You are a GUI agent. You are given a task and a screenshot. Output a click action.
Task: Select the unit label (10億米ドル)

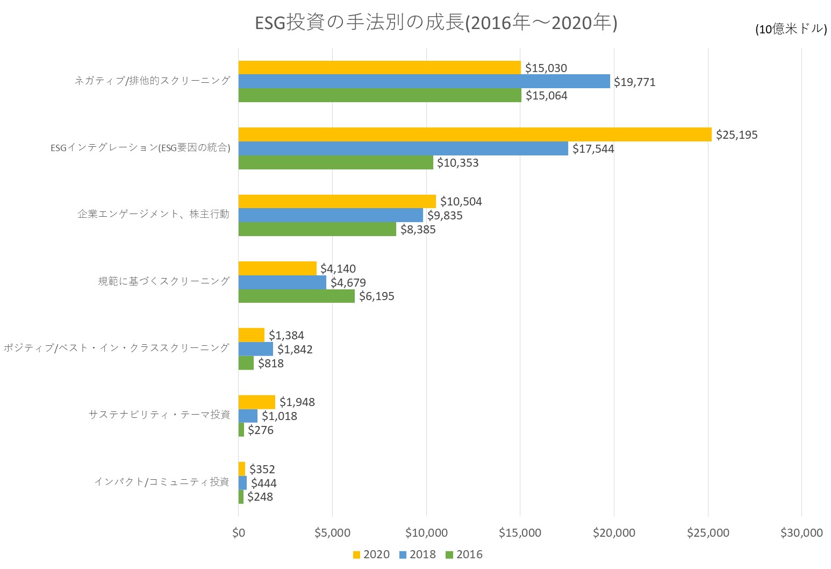click(x=791, y=30)
